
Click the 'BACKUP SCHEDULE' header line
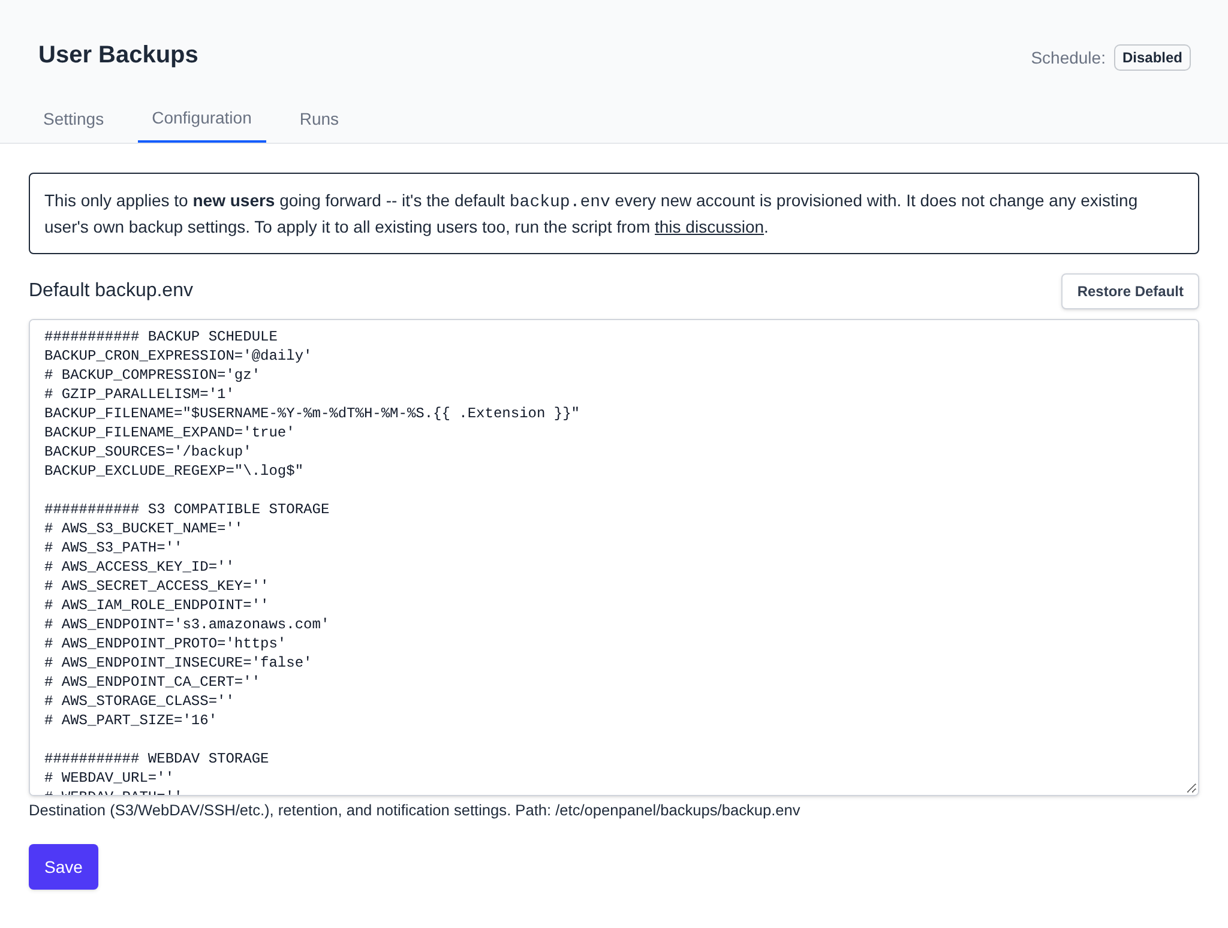click(161, 336)
